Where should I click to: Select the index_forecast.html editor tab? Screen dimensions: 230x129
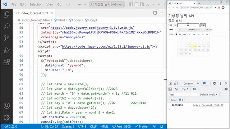[34, 13]
